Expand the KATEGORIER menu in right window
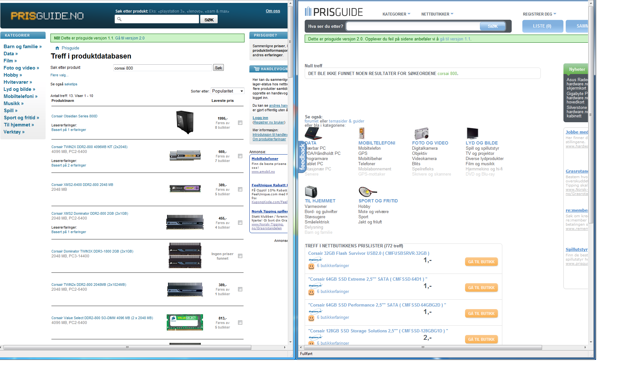Screen dimensions: 621x388 pos(396,14)
